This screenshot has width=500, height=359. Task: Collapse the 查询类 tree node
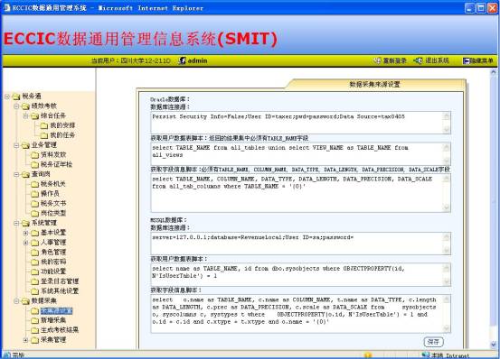point(16,174)
